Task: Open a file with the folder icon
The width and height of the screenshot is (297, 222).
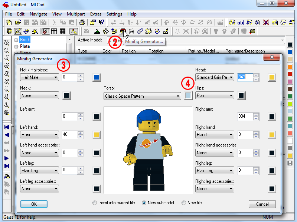Action: pos(18,23)
